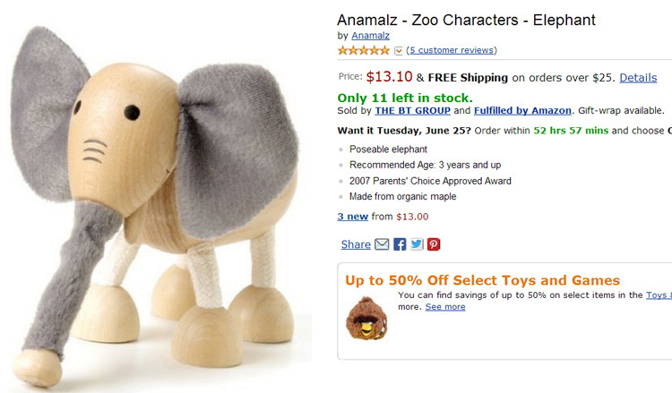This screenshot has width=672, height=393.
Task: Open the Anamalz brand link
Action: (371, 36)
